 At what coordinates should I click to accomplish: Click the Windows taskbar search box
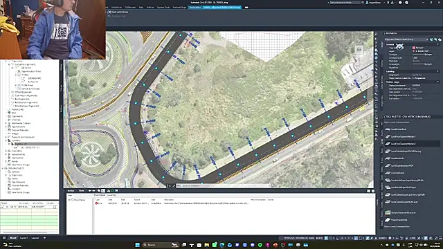point(161,245)
